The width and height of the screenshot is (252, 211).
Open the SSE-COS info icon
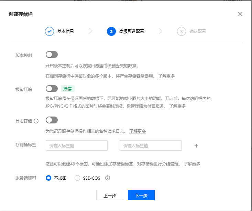pos(108,178)
